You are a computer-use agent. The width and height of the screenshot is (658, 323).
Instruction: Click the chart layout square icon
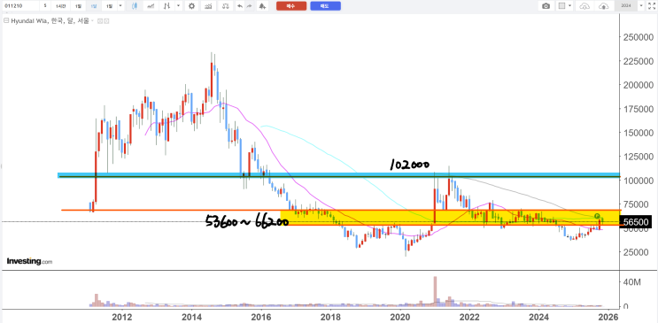(561, 6)
